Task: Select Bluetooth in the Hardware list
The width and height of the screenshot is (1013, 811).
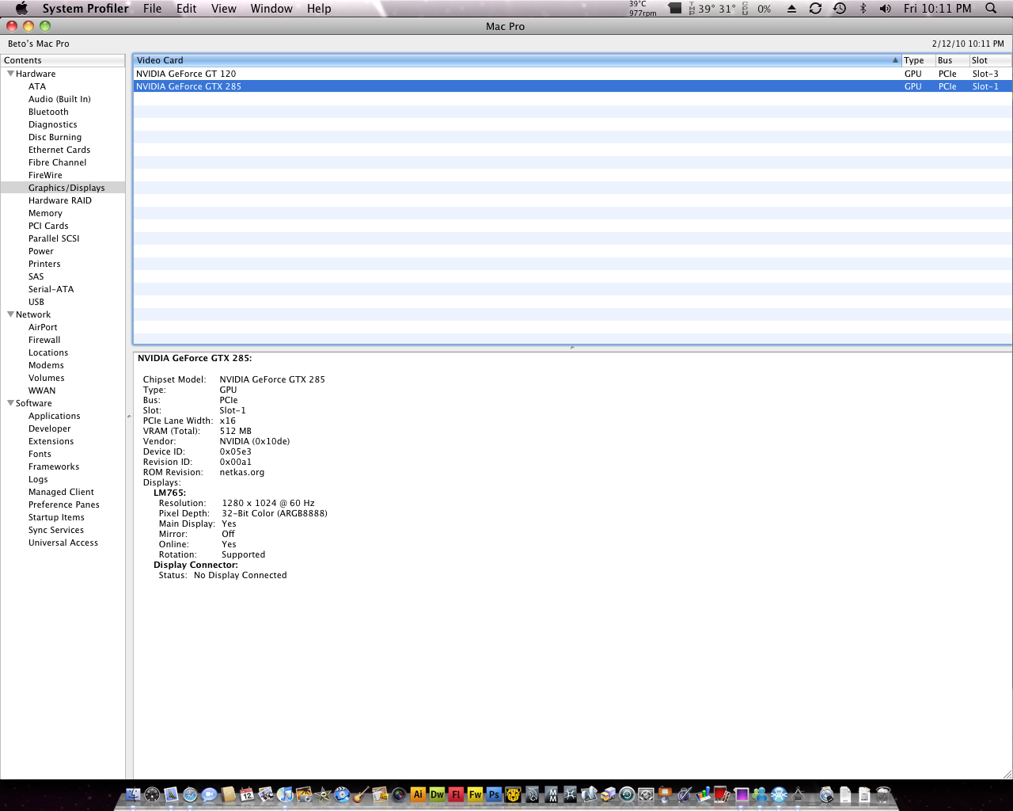Action: (x=48, y=112)
